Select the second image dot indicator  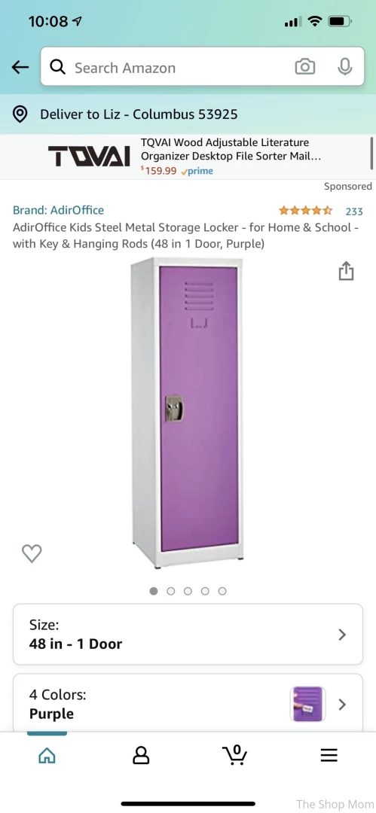(171, 591)
